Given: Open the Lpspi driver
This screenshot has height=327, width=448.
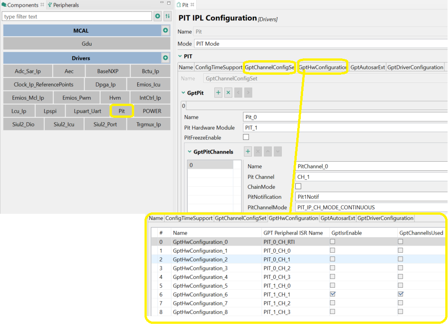Looking at the screenshot, I should click(50, 111).
